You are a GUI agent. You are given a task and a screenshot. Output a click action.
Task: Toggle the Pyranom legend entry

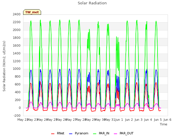[x=79, y=133]
